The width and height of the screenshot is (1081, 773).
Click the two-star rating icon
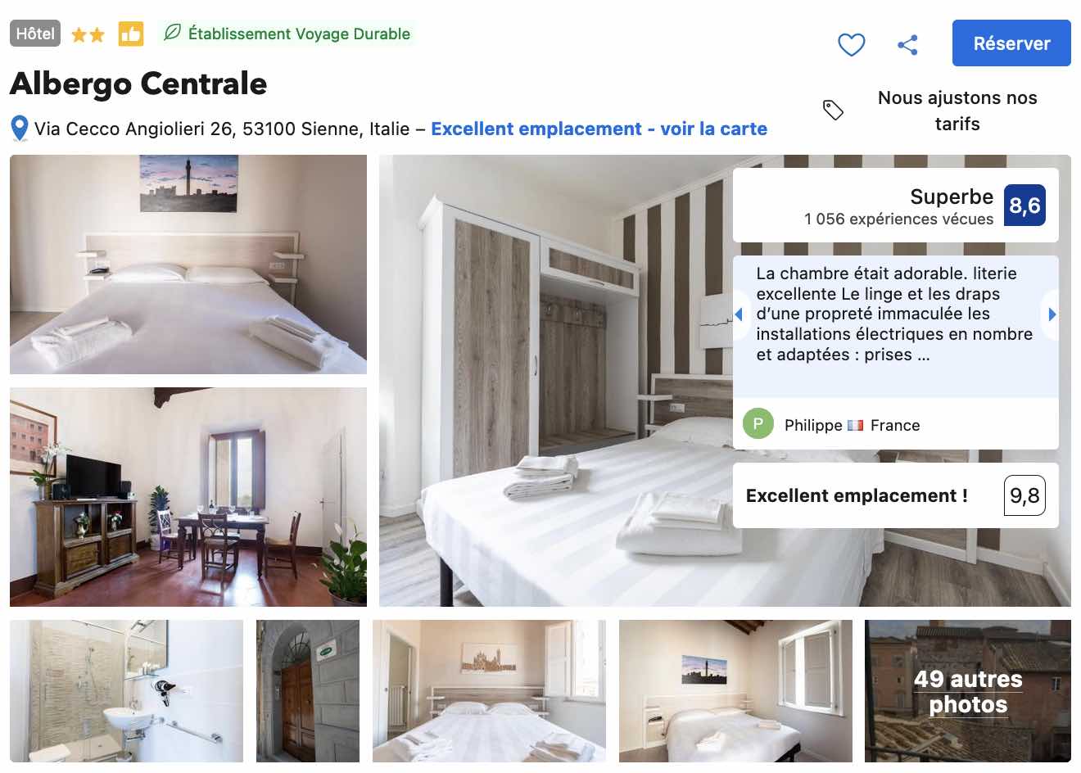pyautogui.click(x=88, y=34)
